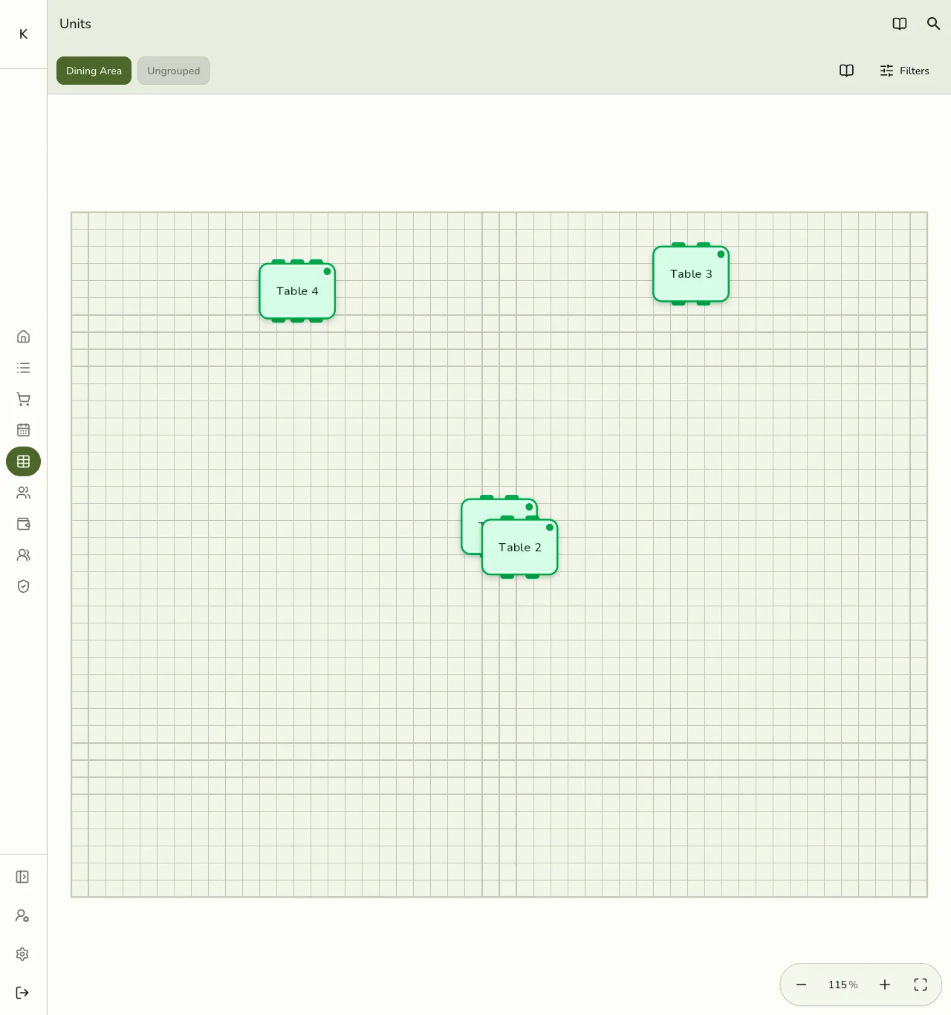Click the K logo
The image size is (951, 1015).
click(x=23, y=34)
